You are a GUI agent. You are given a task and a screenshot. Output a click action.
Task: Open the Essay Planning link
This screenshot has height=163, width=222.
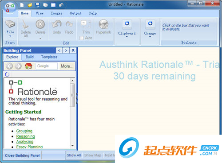pos(29,147)
